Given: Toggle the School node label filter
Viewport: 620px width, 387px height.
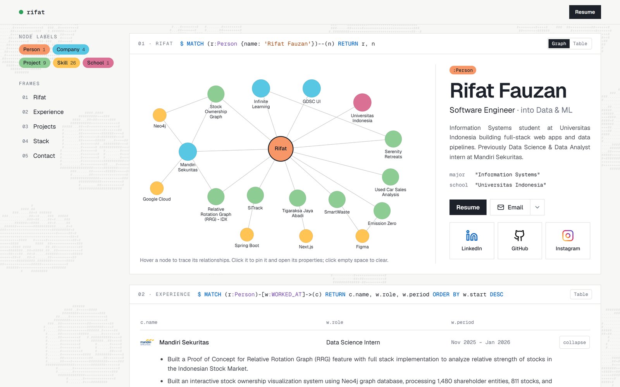Looking at the screenshot, I should pos(98,63).
